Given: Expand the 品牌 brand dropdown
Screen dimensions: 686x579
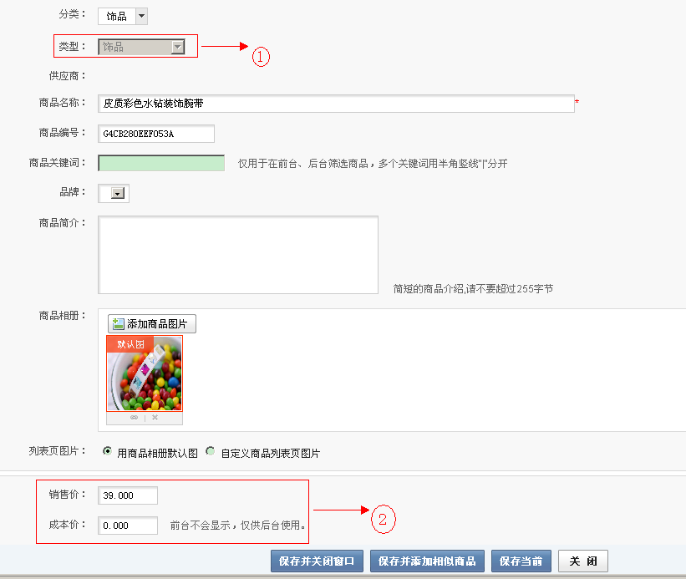Looking at the screenshot, I should click(x=118, y=194).
